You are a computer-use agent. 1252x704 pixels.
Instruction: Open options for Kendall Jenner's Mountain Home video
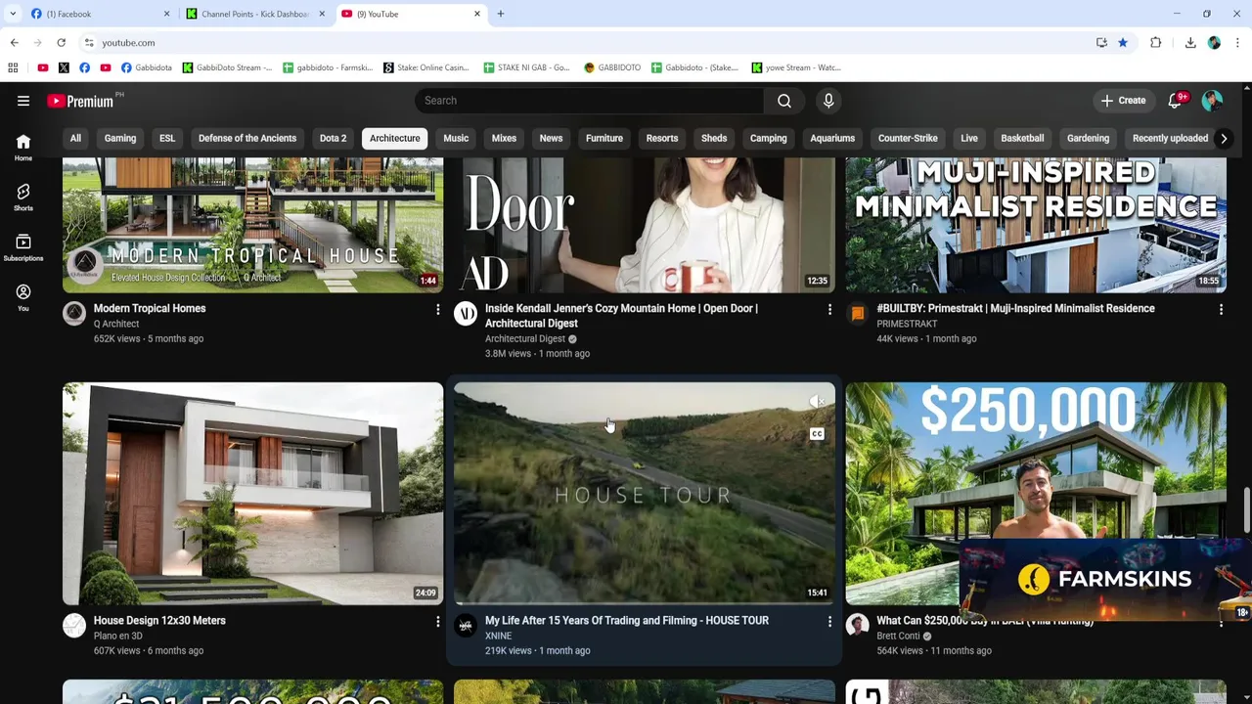829,309
